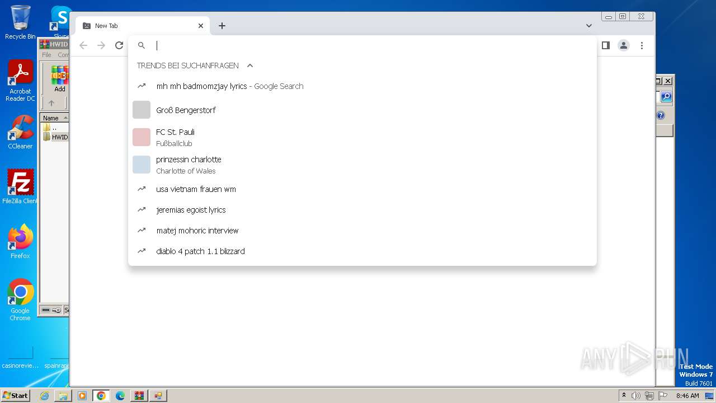Screen dimensions: 716x403
Task: Select suggestion mh mh badmomzjay lyrics
Action: [x=362, y=86]
